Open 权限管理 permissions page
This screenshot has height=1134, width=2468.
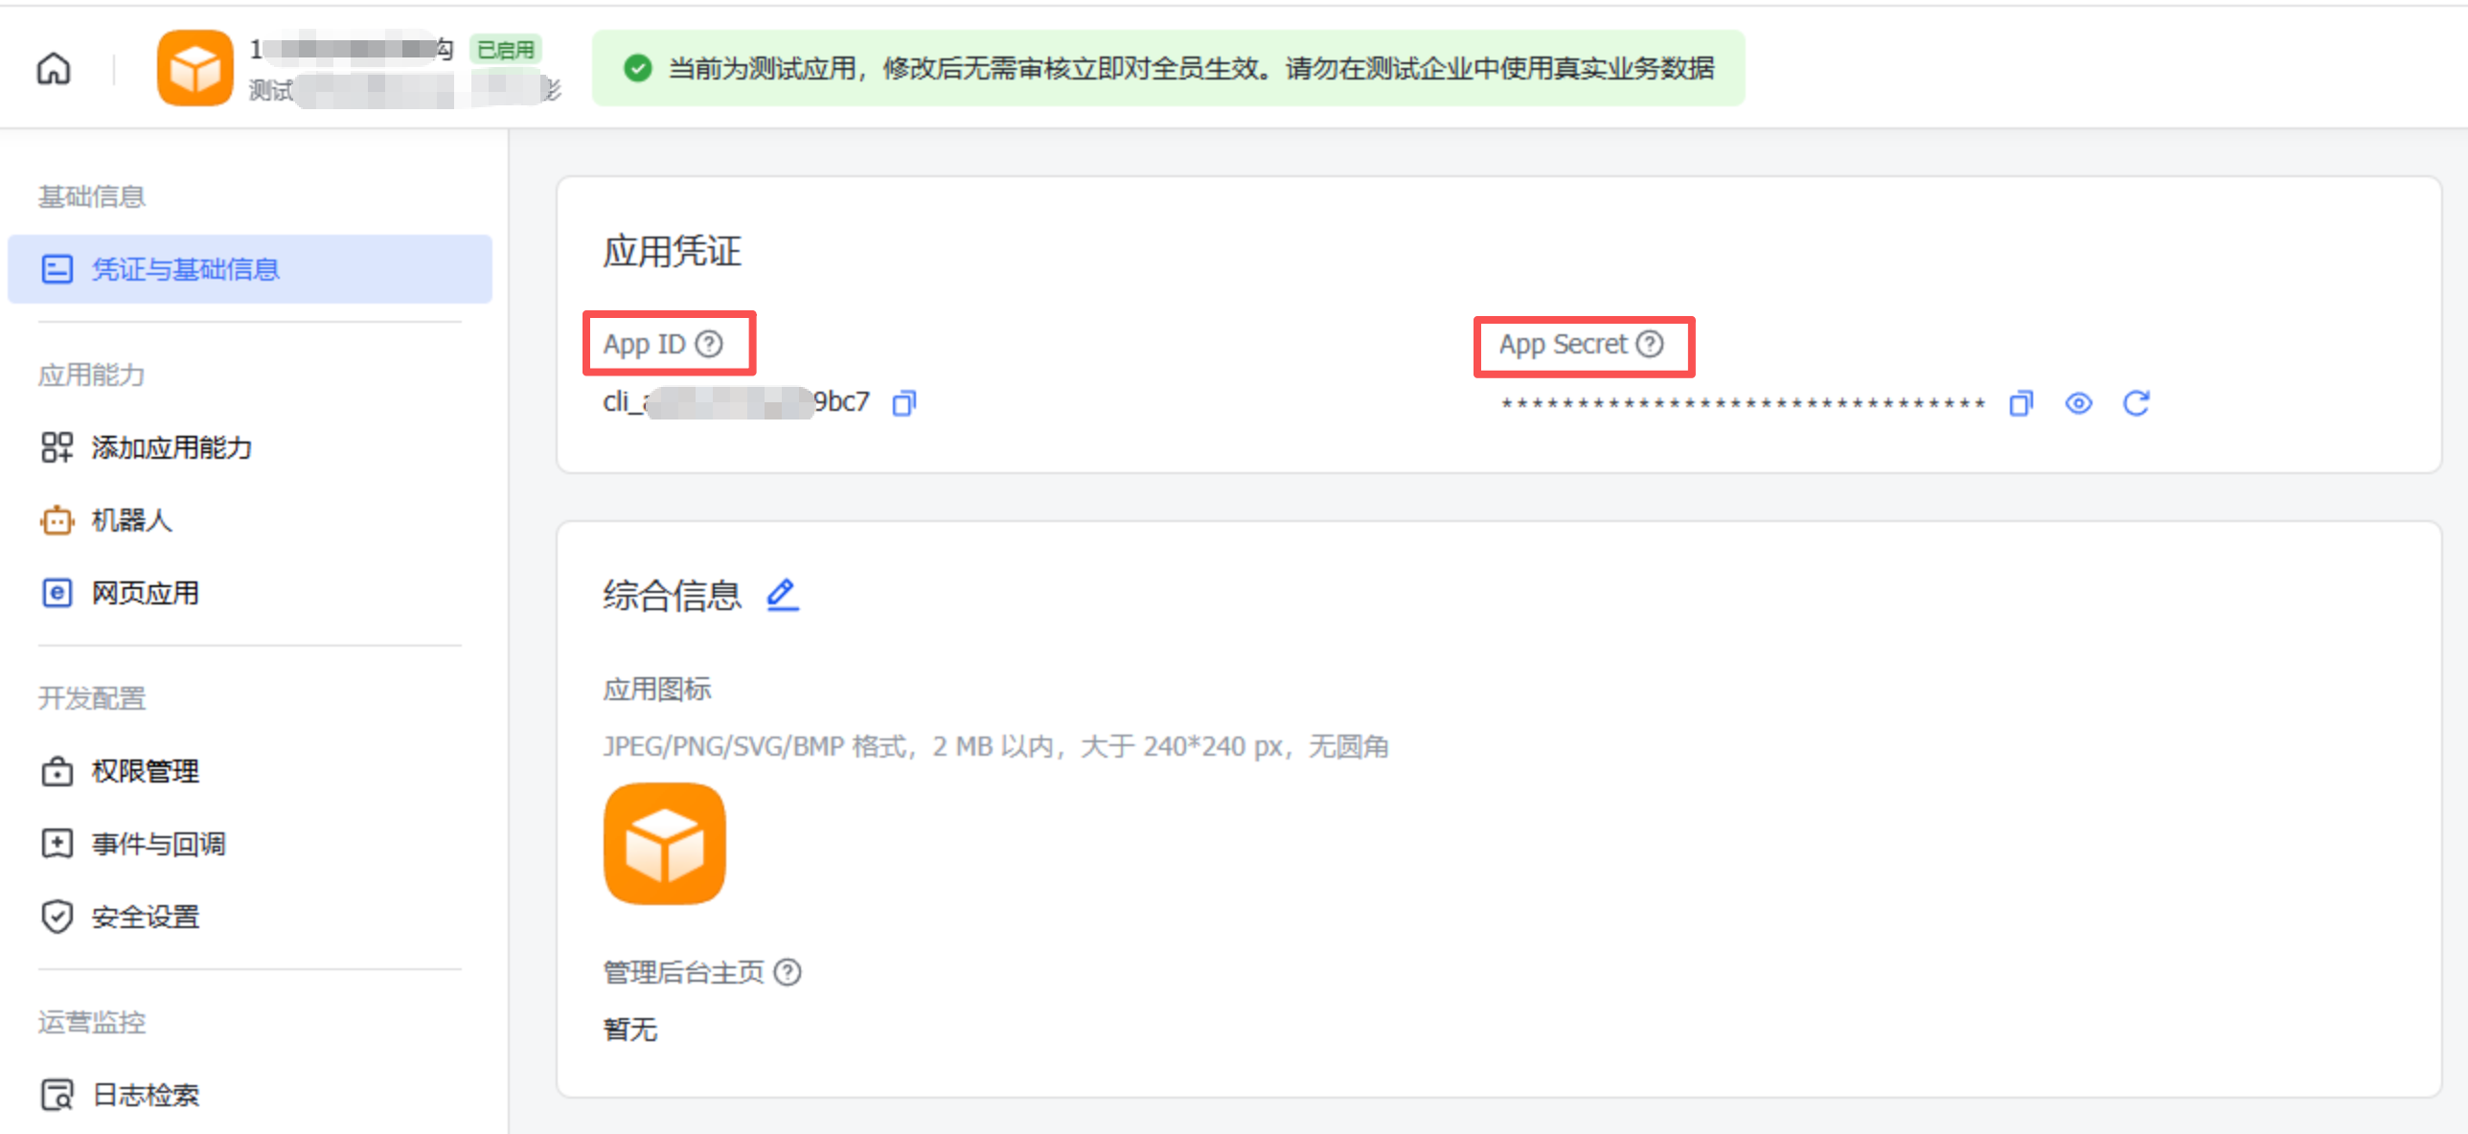[x=145, y=771]
